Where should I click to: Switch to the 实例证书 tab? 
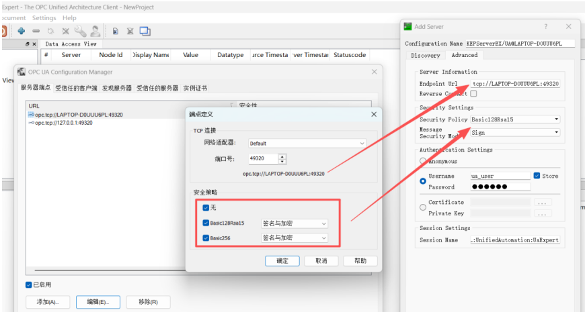click(195, 89)
